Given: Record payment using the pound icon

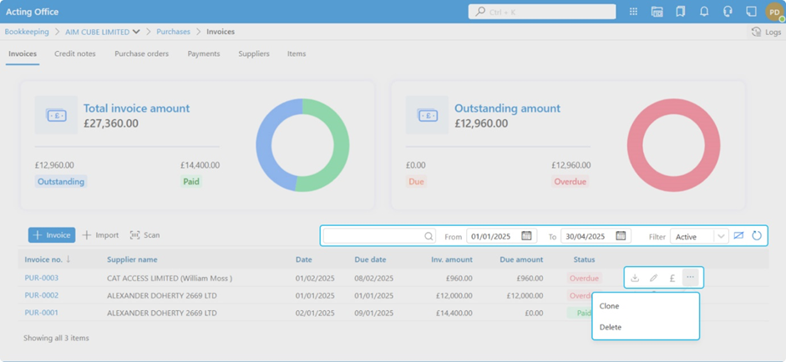Looking at the screenshot, I should tap(672, 278).
